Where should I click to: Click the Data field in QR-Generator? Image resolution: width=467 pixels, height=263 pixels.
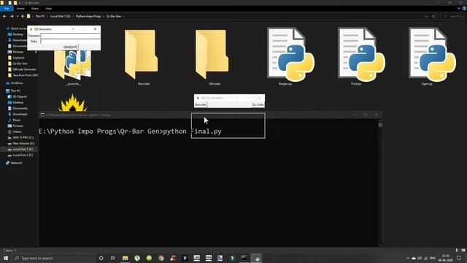(70, 42)
